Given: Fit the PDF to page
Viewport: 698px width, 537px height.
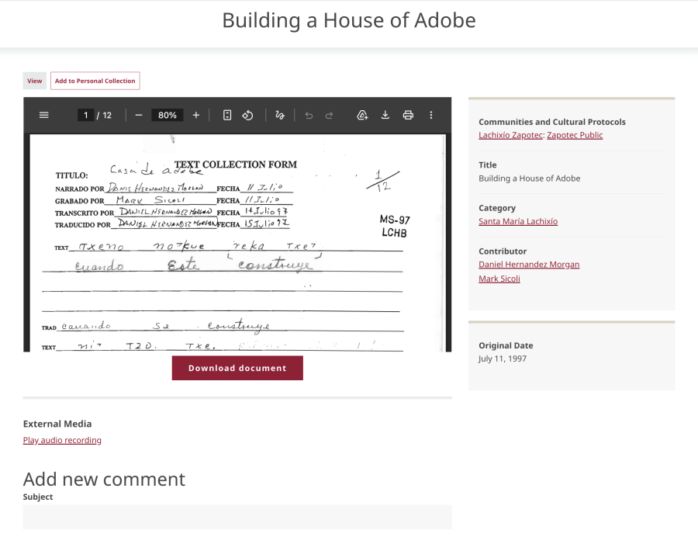Looking at the screenshot, I should pyautogui.click(x=227, y=116).
